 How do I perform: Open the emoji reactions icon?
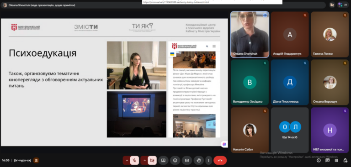point(175,160)
